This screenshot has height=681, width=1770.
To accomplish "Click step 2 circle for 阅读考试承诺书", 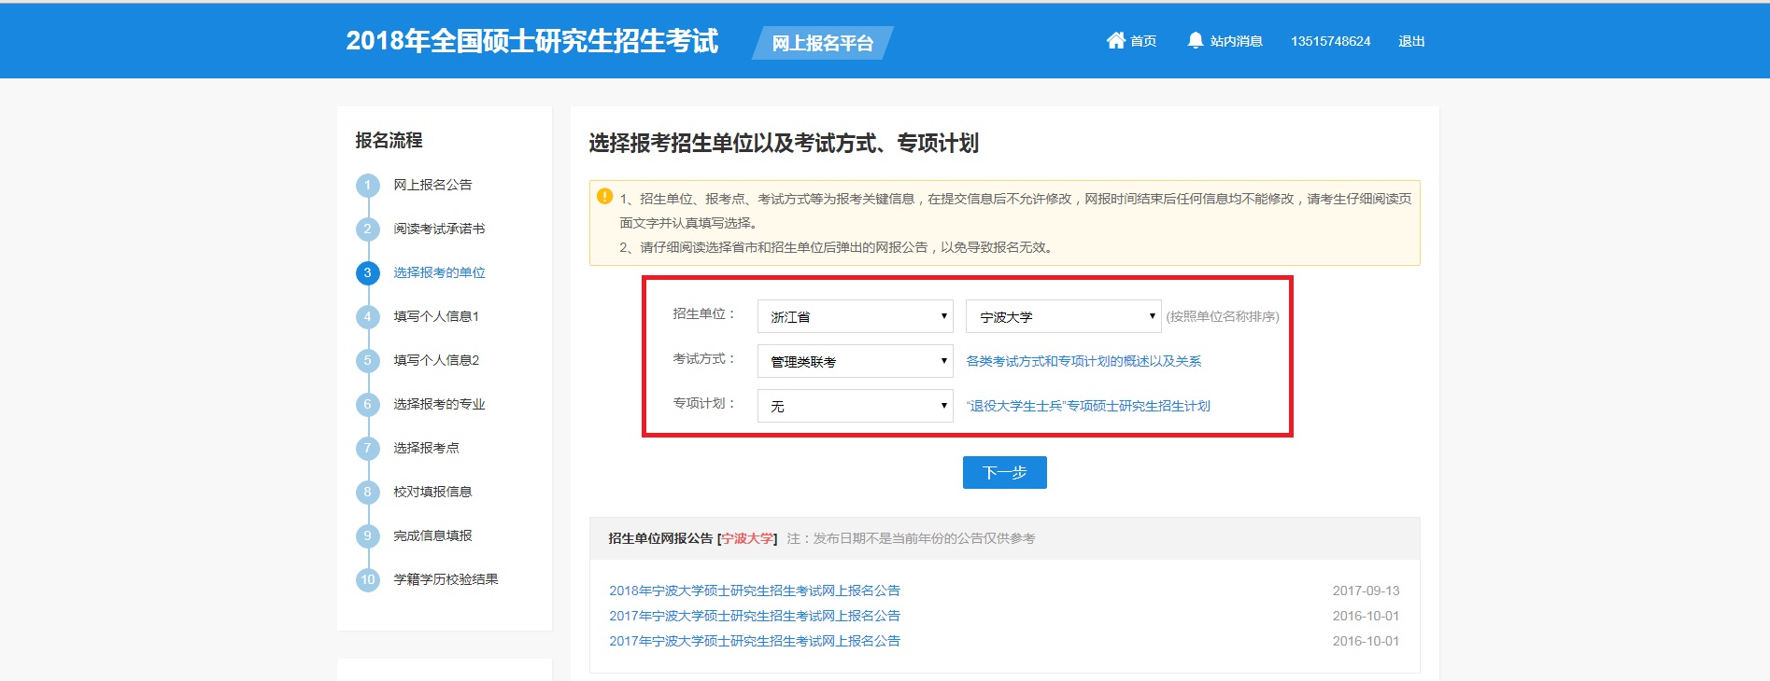I will click(368, 229).
